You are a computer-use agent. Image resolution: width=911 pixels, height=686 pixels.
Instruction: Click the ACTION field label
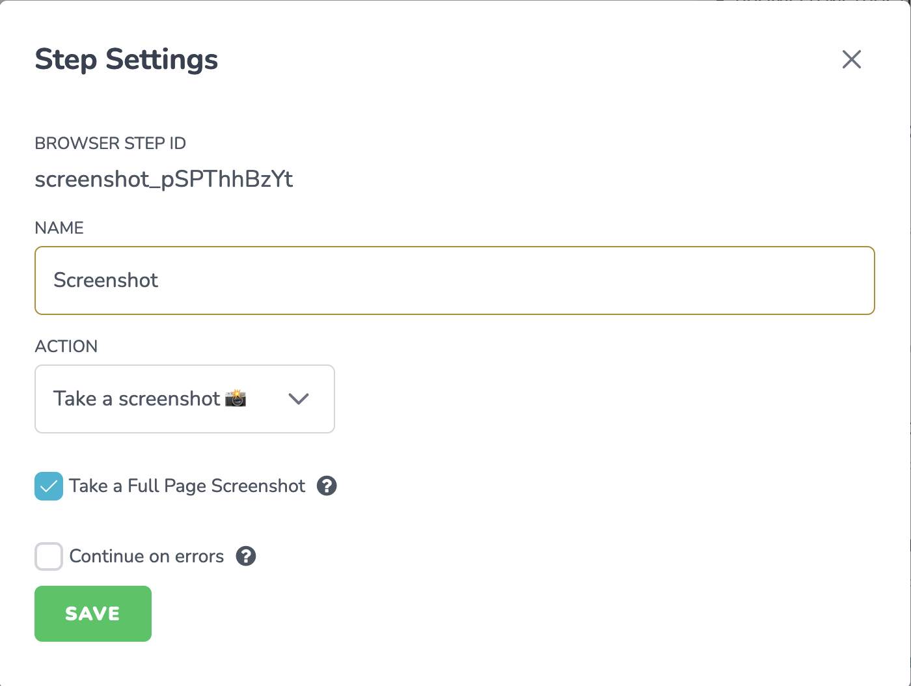[x=66, y=346]
